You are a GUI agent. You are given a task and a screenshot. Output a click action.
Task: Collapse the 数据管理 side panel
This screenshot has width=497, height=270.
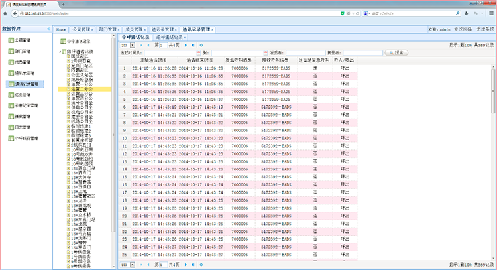[x=48, y=29]
